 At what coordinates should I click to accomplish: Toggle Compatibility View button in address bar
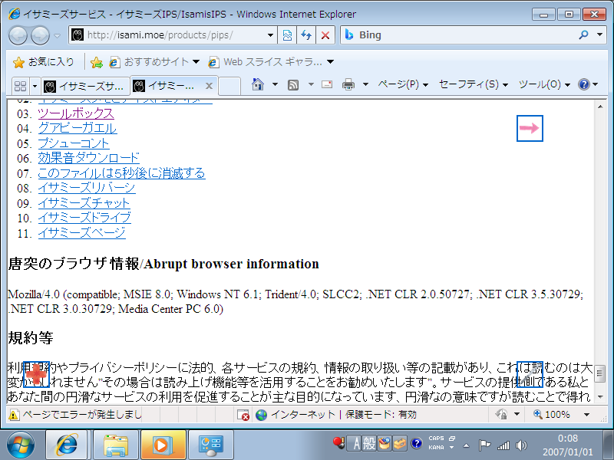tap(287, 35)
